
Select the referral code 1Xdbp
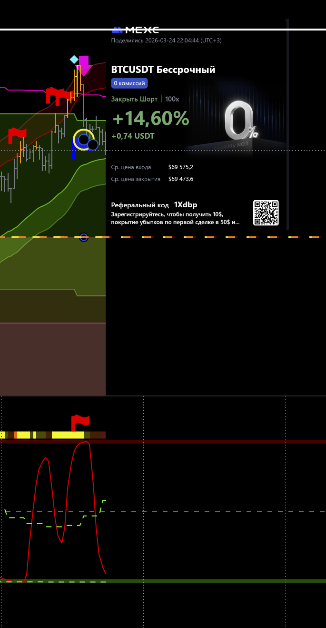coord(186,205)
